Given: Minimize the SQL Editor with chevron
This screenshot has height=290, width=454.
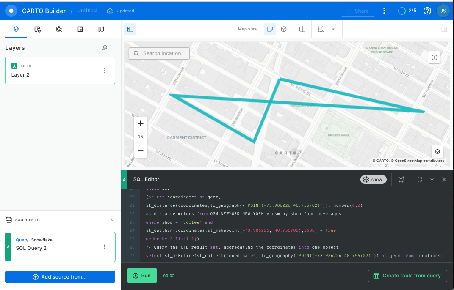Looking at the screenshot, I should (x=432, y=180).
